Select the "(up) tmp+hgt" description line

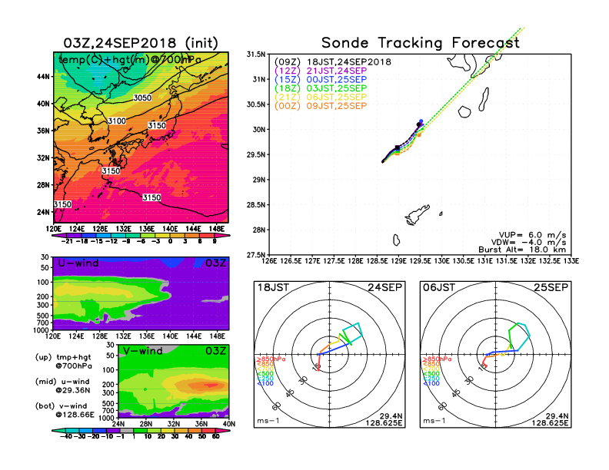63,357
